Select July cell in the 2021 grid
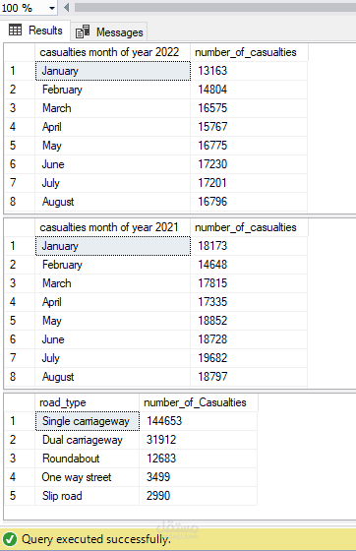This screenshot has height=551, width=356. tap(112, 358)
